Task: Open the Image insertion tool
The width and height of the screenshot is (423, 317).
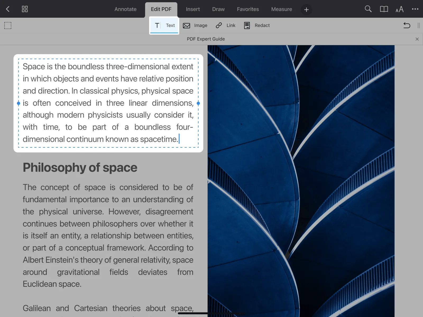Action: point(195,25)
